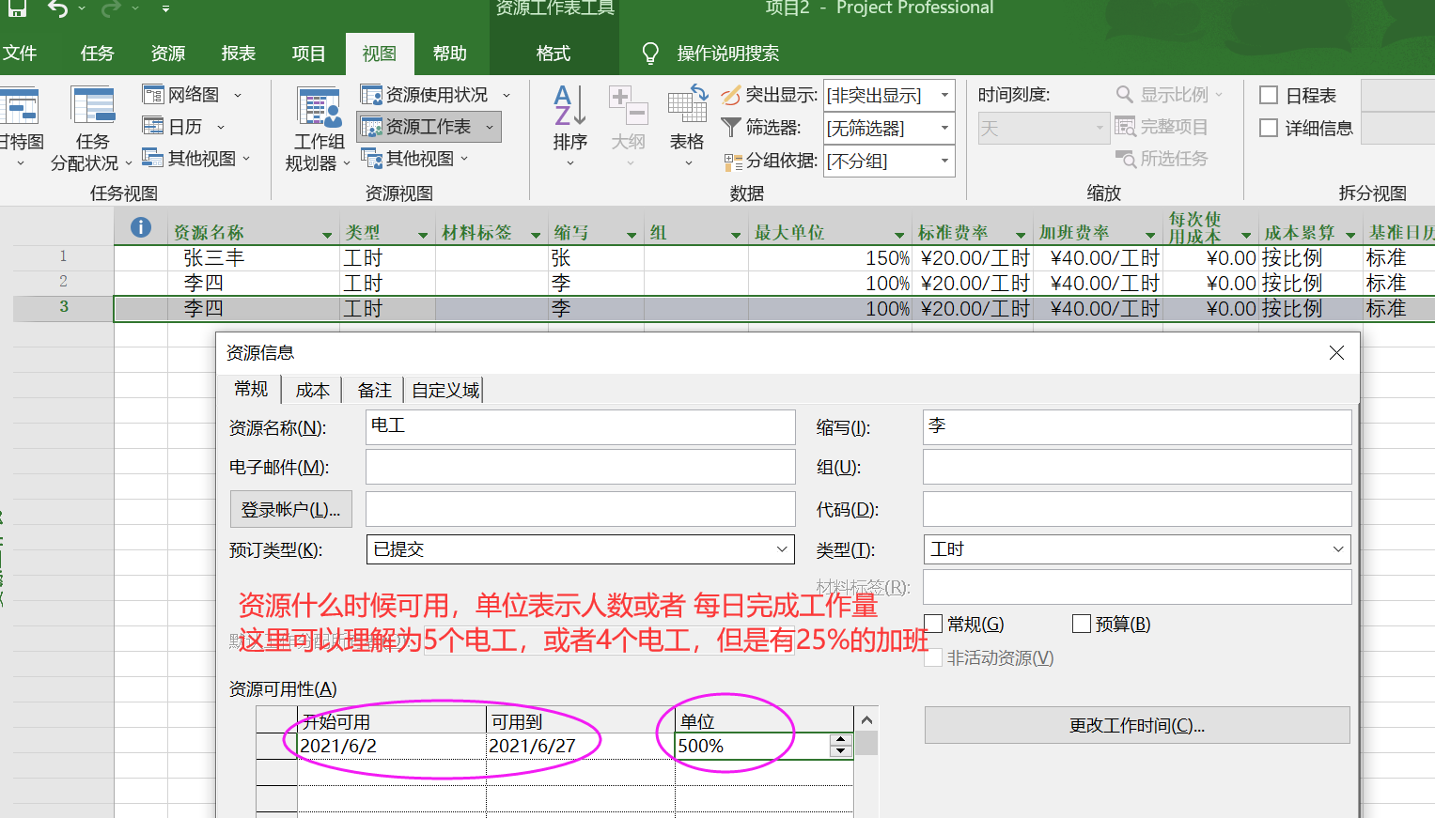The width and height of the screenshot is (1435, 818).
Task: Enable the Timeline checkbox
Action: (1269, 95)
